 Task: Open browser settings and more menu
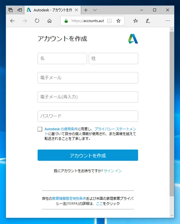(168, 21)
